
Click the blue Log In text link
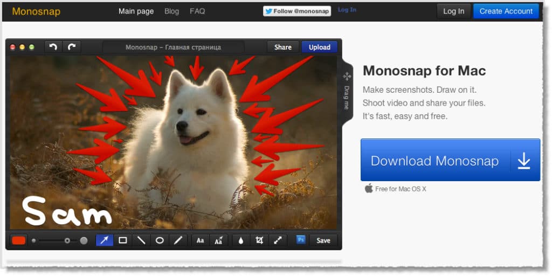click(347, 10)
